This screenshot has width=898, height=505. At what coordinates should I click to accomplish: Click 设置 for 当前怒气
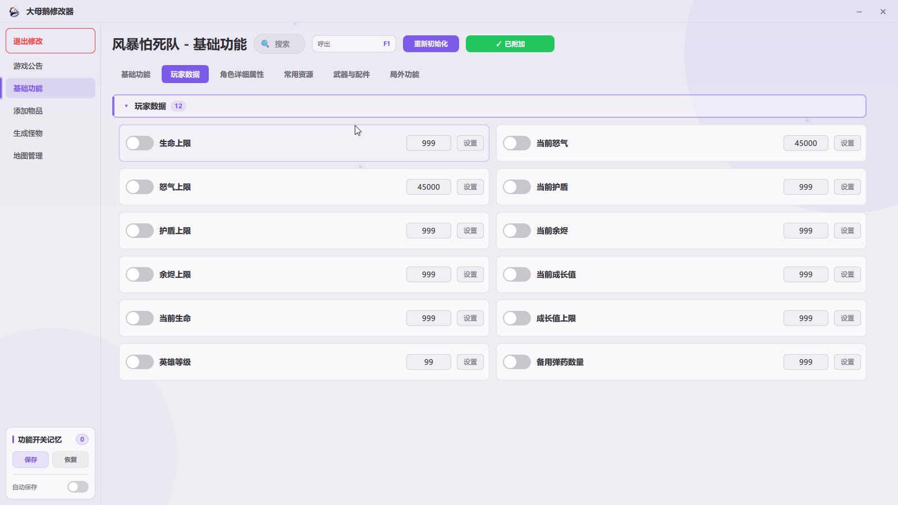(x=847, y=143)
